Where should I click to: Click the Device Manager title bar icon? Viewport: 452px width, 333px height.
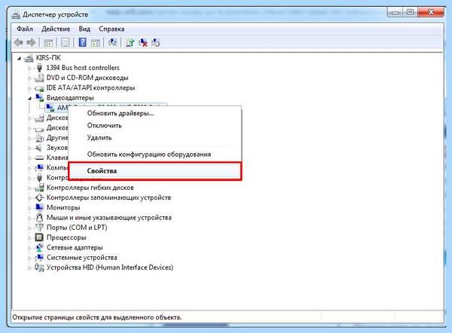16,14
